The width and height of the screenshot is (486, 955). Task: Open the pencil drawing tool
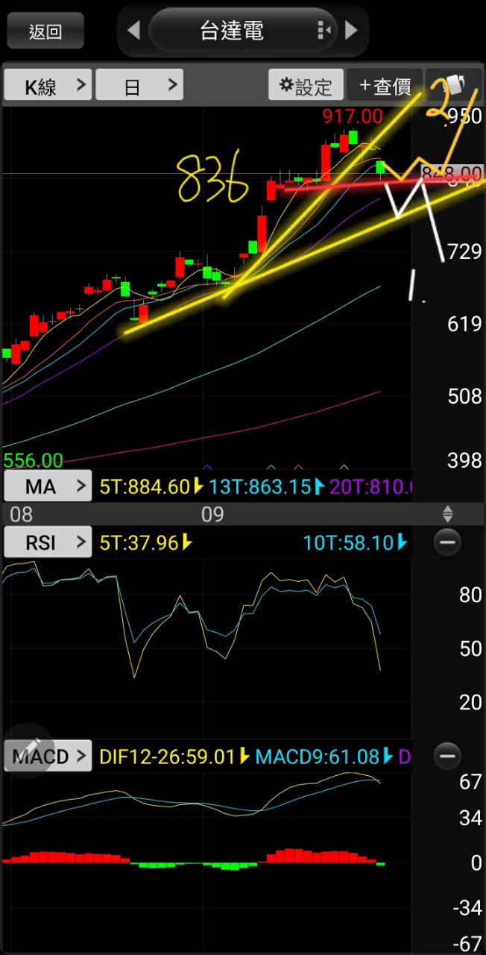(x=30, y=749)
